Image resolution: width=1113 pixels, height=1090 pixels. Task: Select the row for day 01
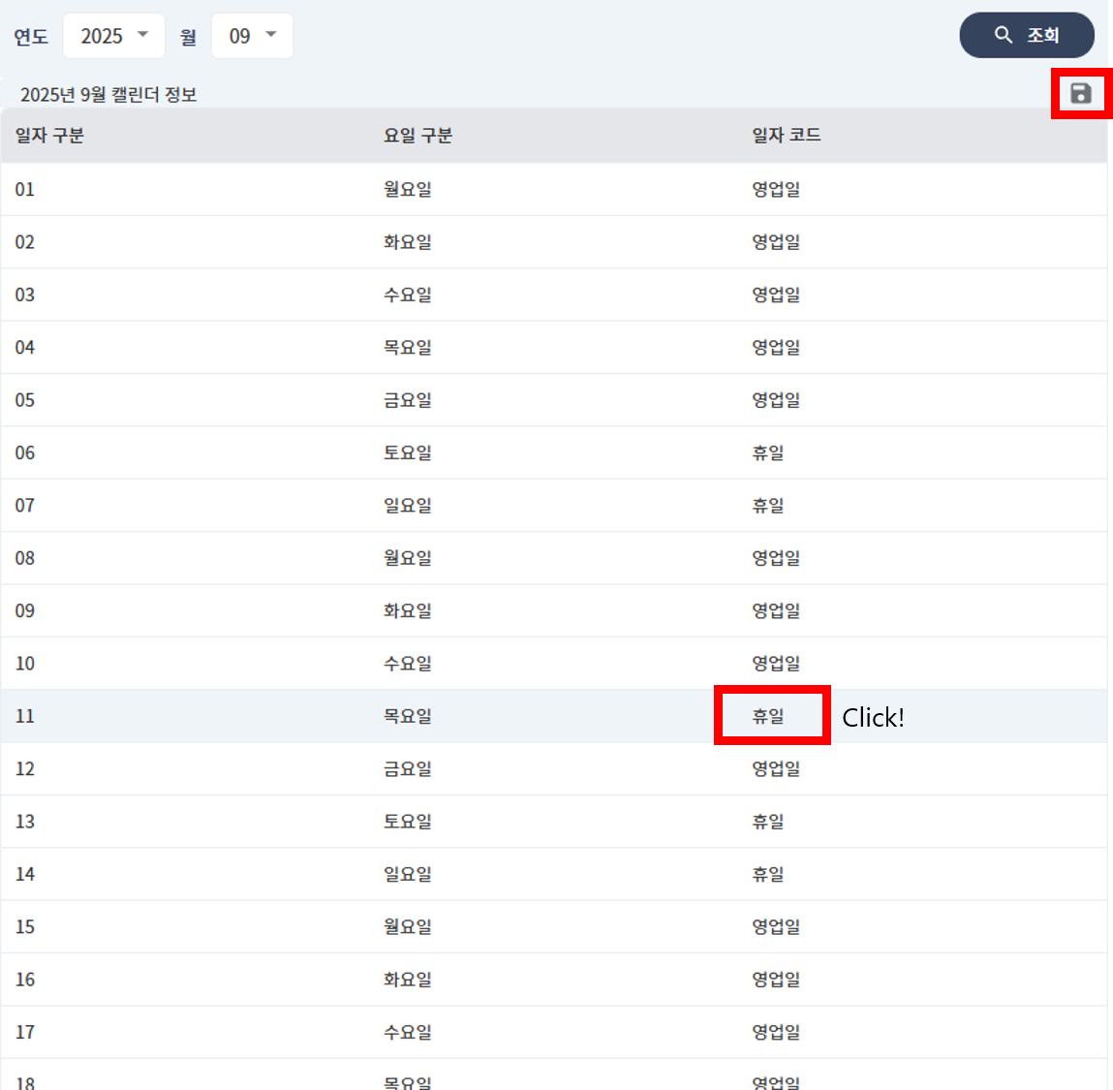(25, 189)
